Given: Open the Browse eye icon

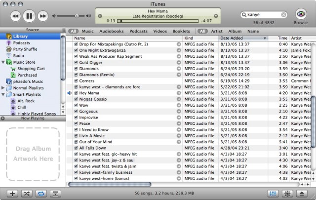Looking at the screenshot, I should [x=301, y=14].
